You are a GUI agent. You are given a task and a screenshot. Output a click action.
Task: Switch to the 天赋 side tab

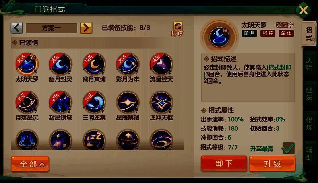pos(309,64)
